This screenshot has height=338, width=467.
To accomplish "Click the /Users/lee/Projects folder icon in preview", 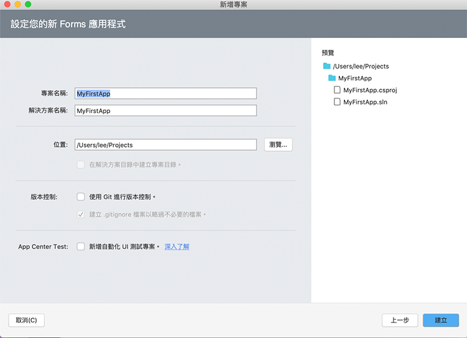I will point(327,66).
